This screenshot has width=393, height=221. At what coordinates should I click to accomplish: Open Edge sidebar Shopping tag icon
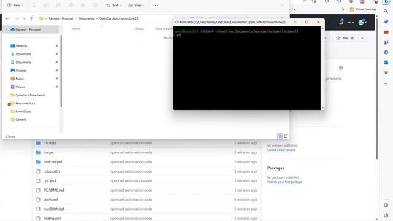(x=386, y=22)
